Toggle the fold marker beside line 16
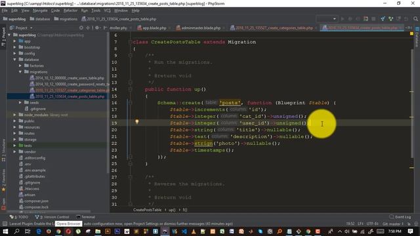Screen dimensions: 420x236 pyautogui.click(x=130, y=102)
